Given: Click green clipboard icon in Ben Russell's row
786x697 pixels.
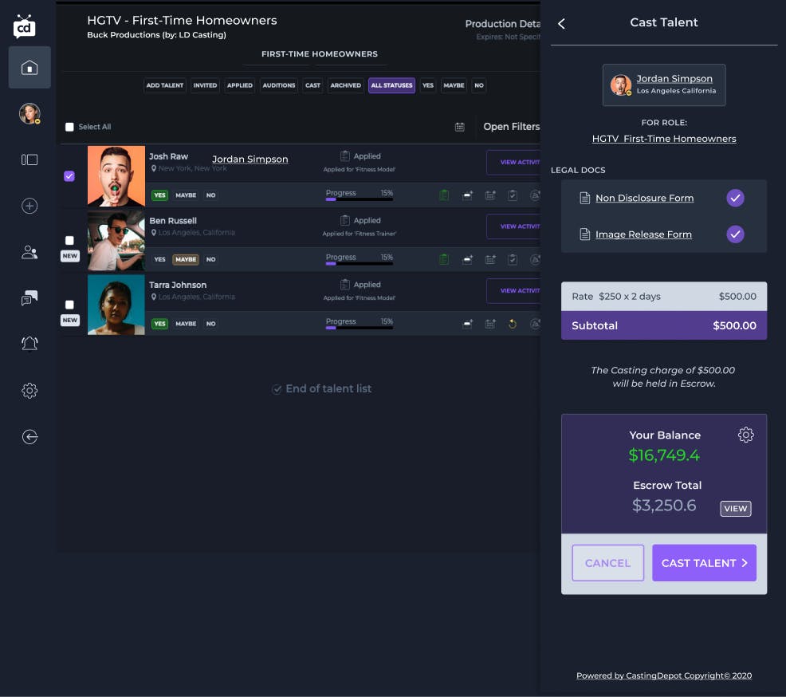Looking at the screenshot, I should point(444,259).
